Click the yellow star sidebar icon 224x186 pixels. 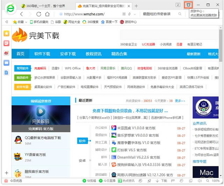pos(6,34)
